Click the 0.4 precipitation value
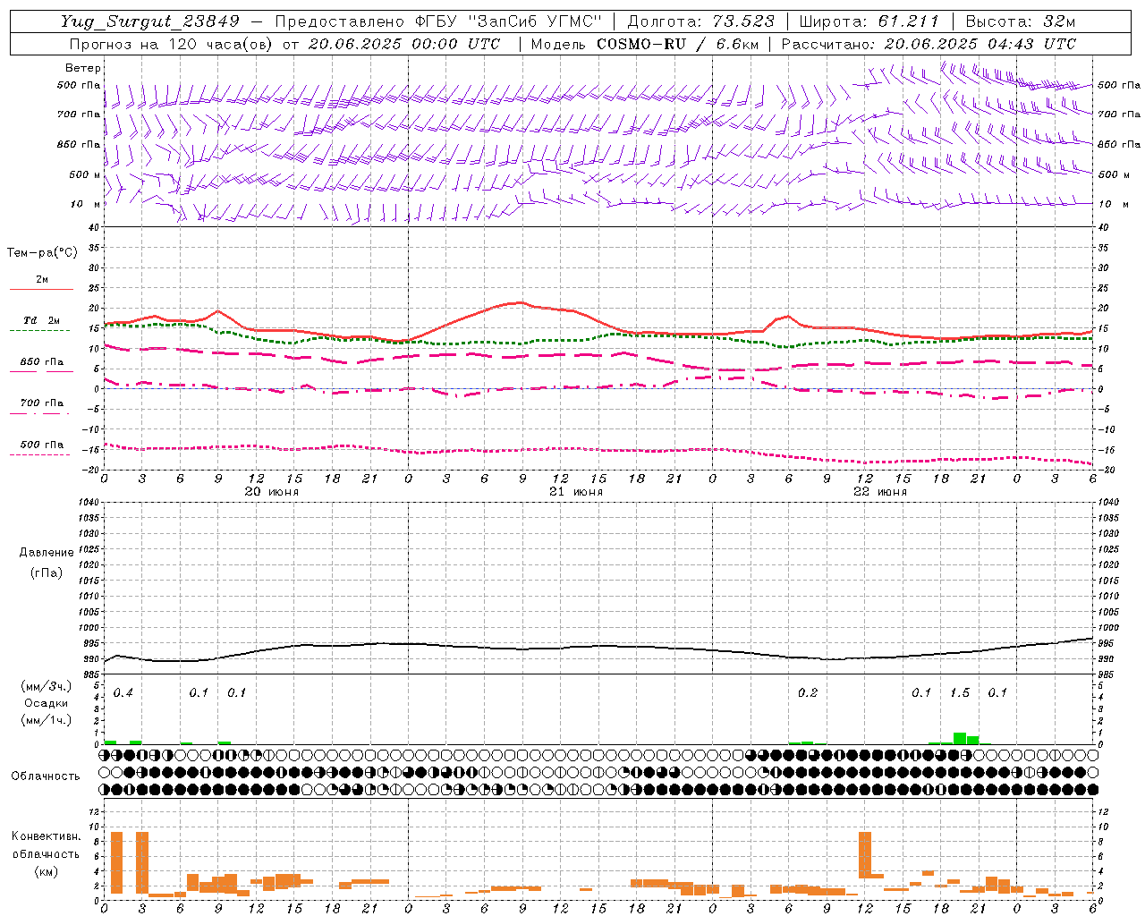This screenshot has width=1145, height=916. coord(123,692)
